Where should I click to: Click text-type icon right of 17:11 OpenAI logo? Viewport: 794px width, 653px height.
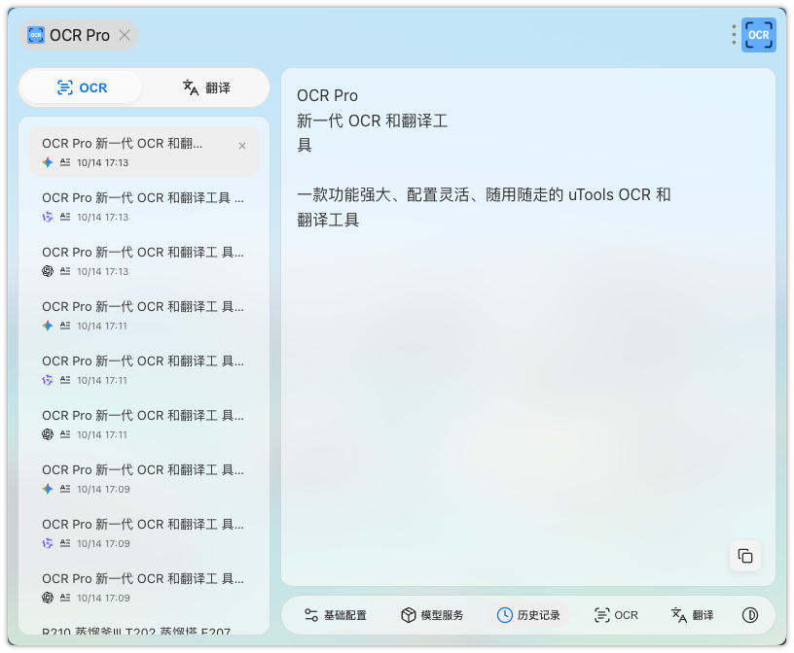[65, 434]
